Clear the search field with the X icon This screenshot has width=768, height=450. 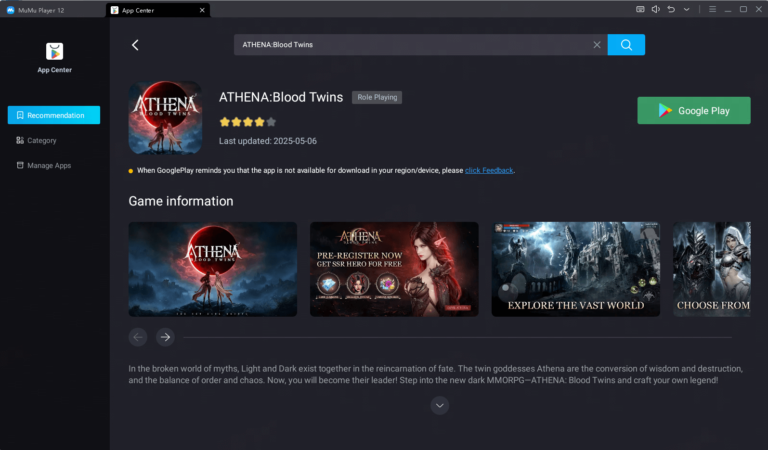coord(597,45)
